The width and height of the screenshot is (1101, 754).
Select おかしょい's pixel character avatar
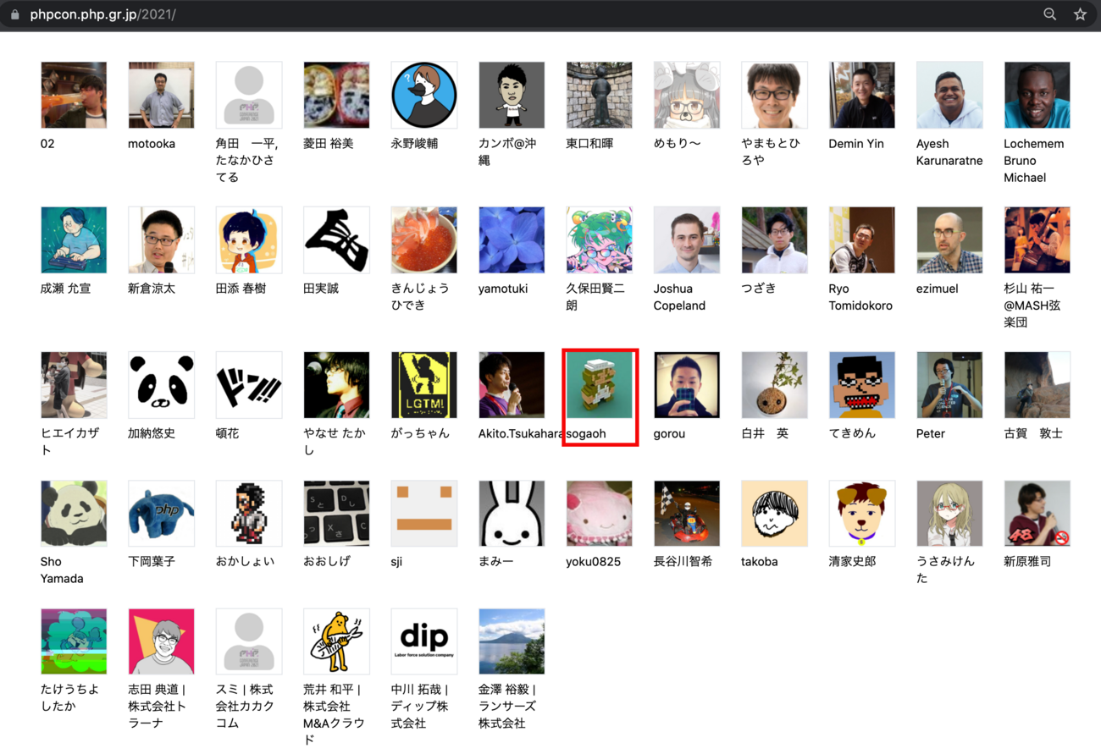coord(249,514)
